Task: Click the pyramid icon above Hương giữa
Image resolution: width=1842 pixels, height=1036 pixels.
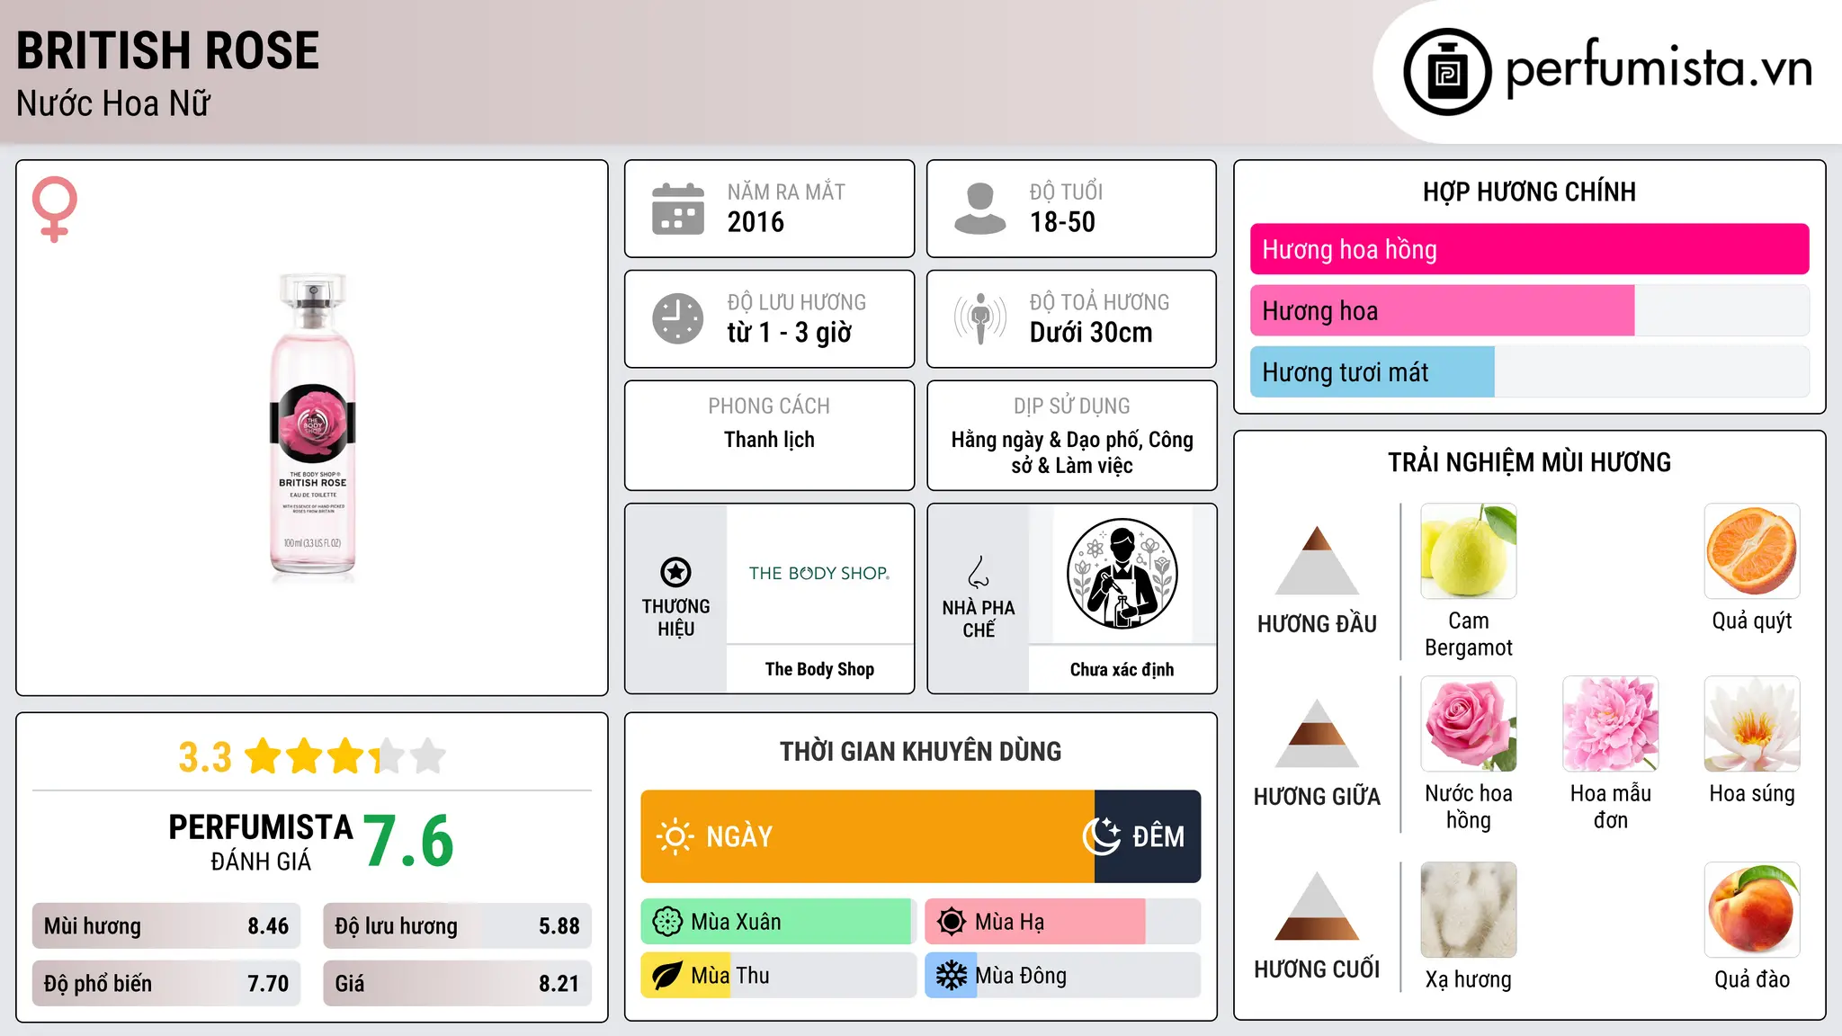Action: point(1317,733)
